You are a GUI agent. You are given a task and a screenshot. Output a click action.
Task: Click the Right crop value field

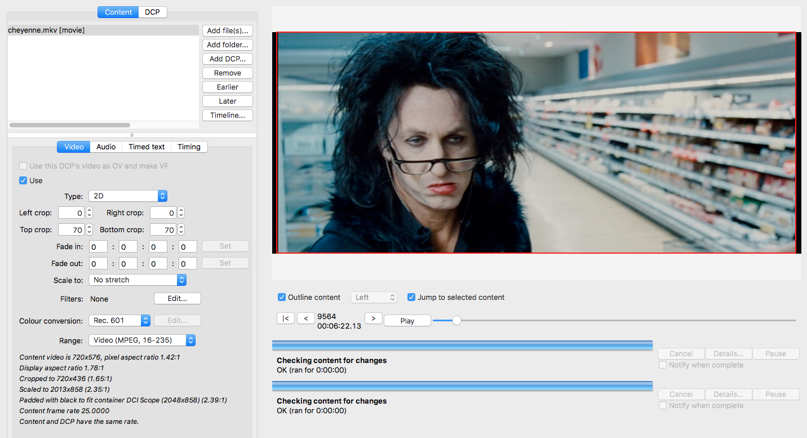(x=164, y=213)
